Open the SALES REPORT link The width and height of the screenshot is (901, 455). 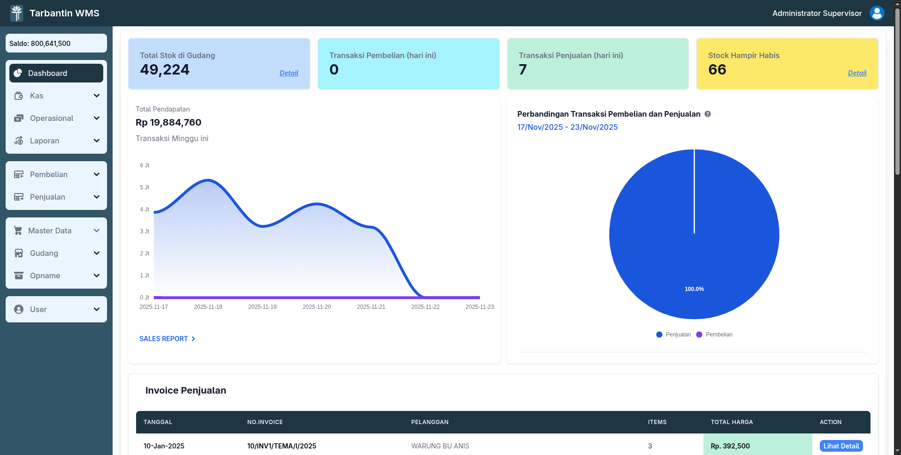click(167, 339)
